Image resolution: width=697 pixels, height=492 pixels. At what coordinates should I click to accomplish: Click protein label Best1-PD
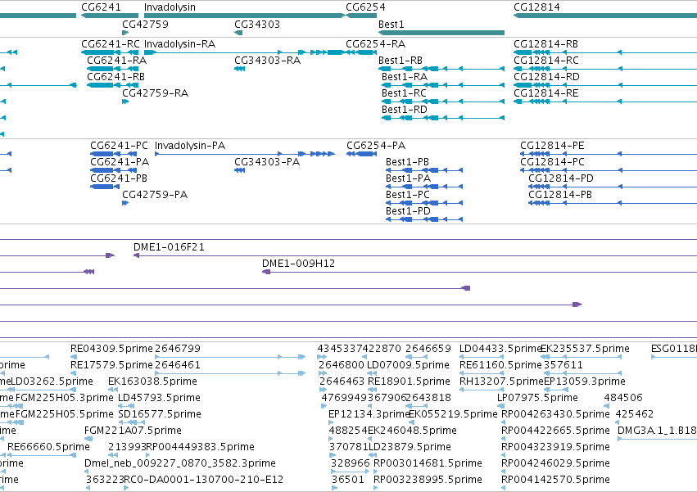408,211
